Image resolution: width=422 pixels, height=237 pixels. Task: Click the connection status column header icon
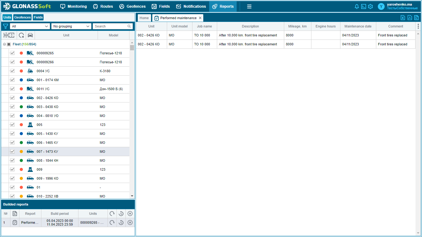pyautogui.click(x=21, y=35)
